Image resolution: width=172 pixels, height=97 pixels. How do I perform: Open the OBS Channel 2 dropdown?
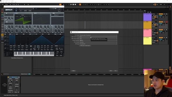pos(98,39)
